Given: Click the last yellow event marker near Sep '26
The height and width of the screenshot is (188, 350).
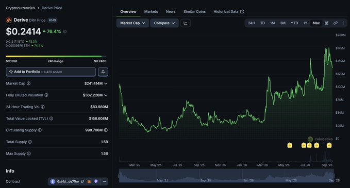Looking at the screenshot, I should 329,145.
